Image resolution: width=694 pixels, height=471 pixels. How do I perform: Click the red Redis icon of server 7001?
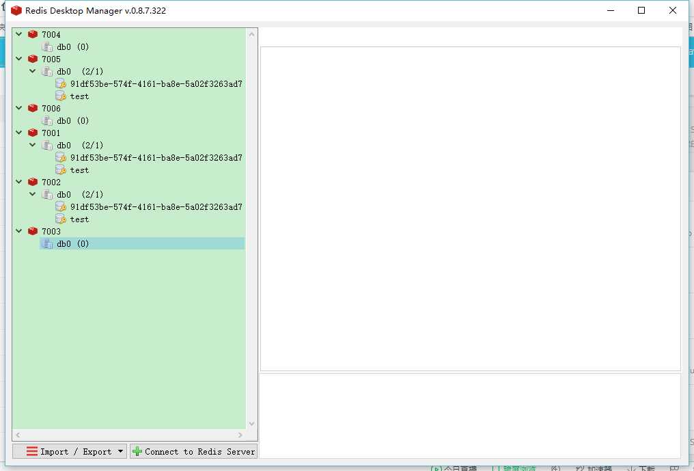(33, 133)
